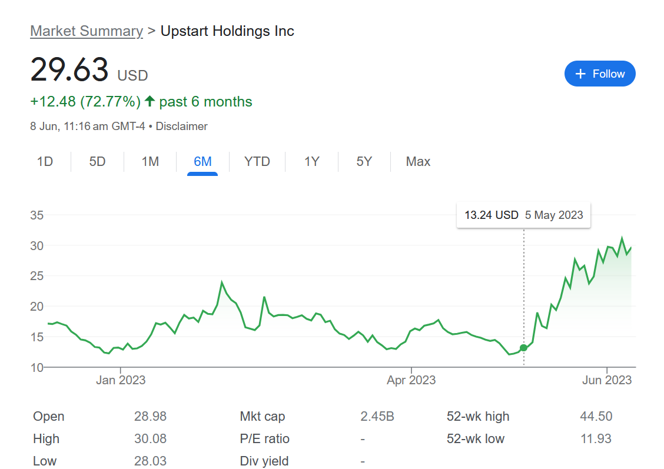This screenshot has height=469, width=664.
Task: Select the 5D time range tab
Action: click(x=97, y=161)
